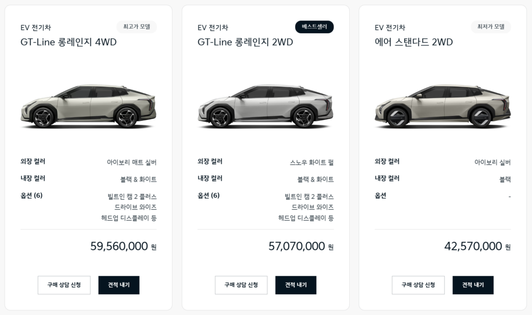Click the 아이보리 매트 실버 exterior color label
This screenshot has width=532, height=315.
click(133, 161)
